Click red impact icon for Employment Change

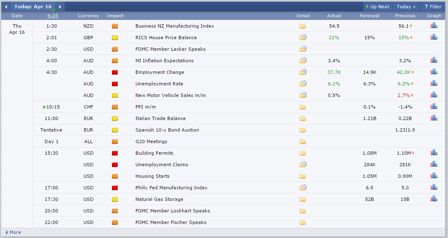coord(115,72)
